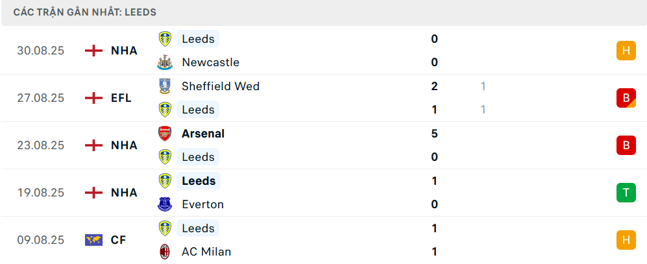Click the Newcastle club crest icon
Screen dimensions: 647x264
click(165, 63)
